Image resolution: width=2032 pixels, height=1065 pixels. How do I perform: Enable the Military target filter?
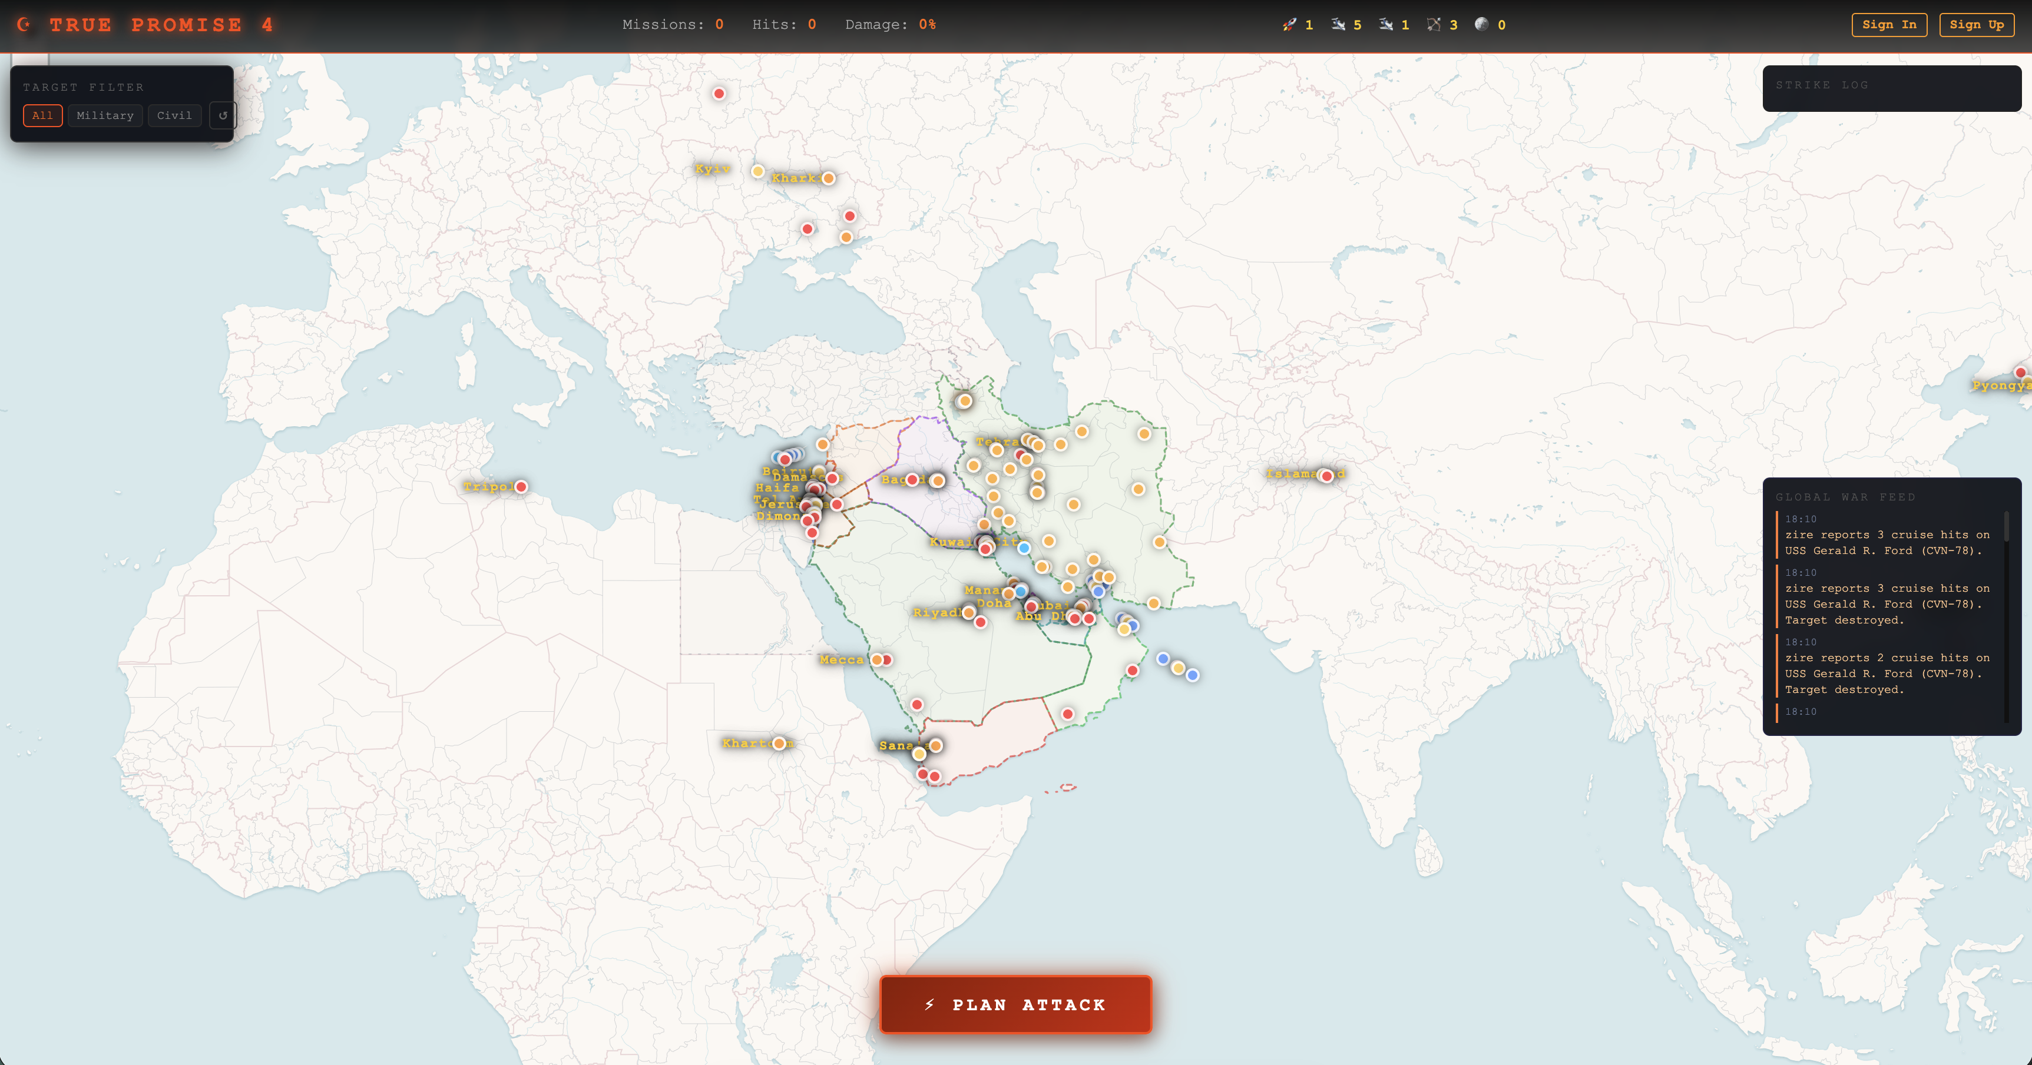click(105, 115)
